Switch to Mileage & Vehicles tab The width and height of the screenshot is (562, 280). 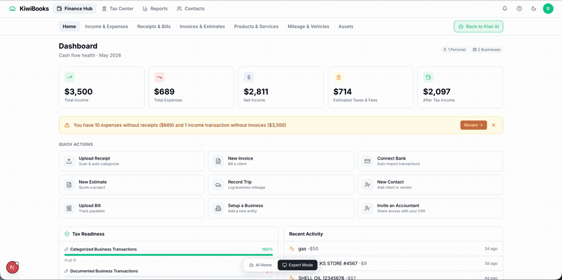click(309, 26)
